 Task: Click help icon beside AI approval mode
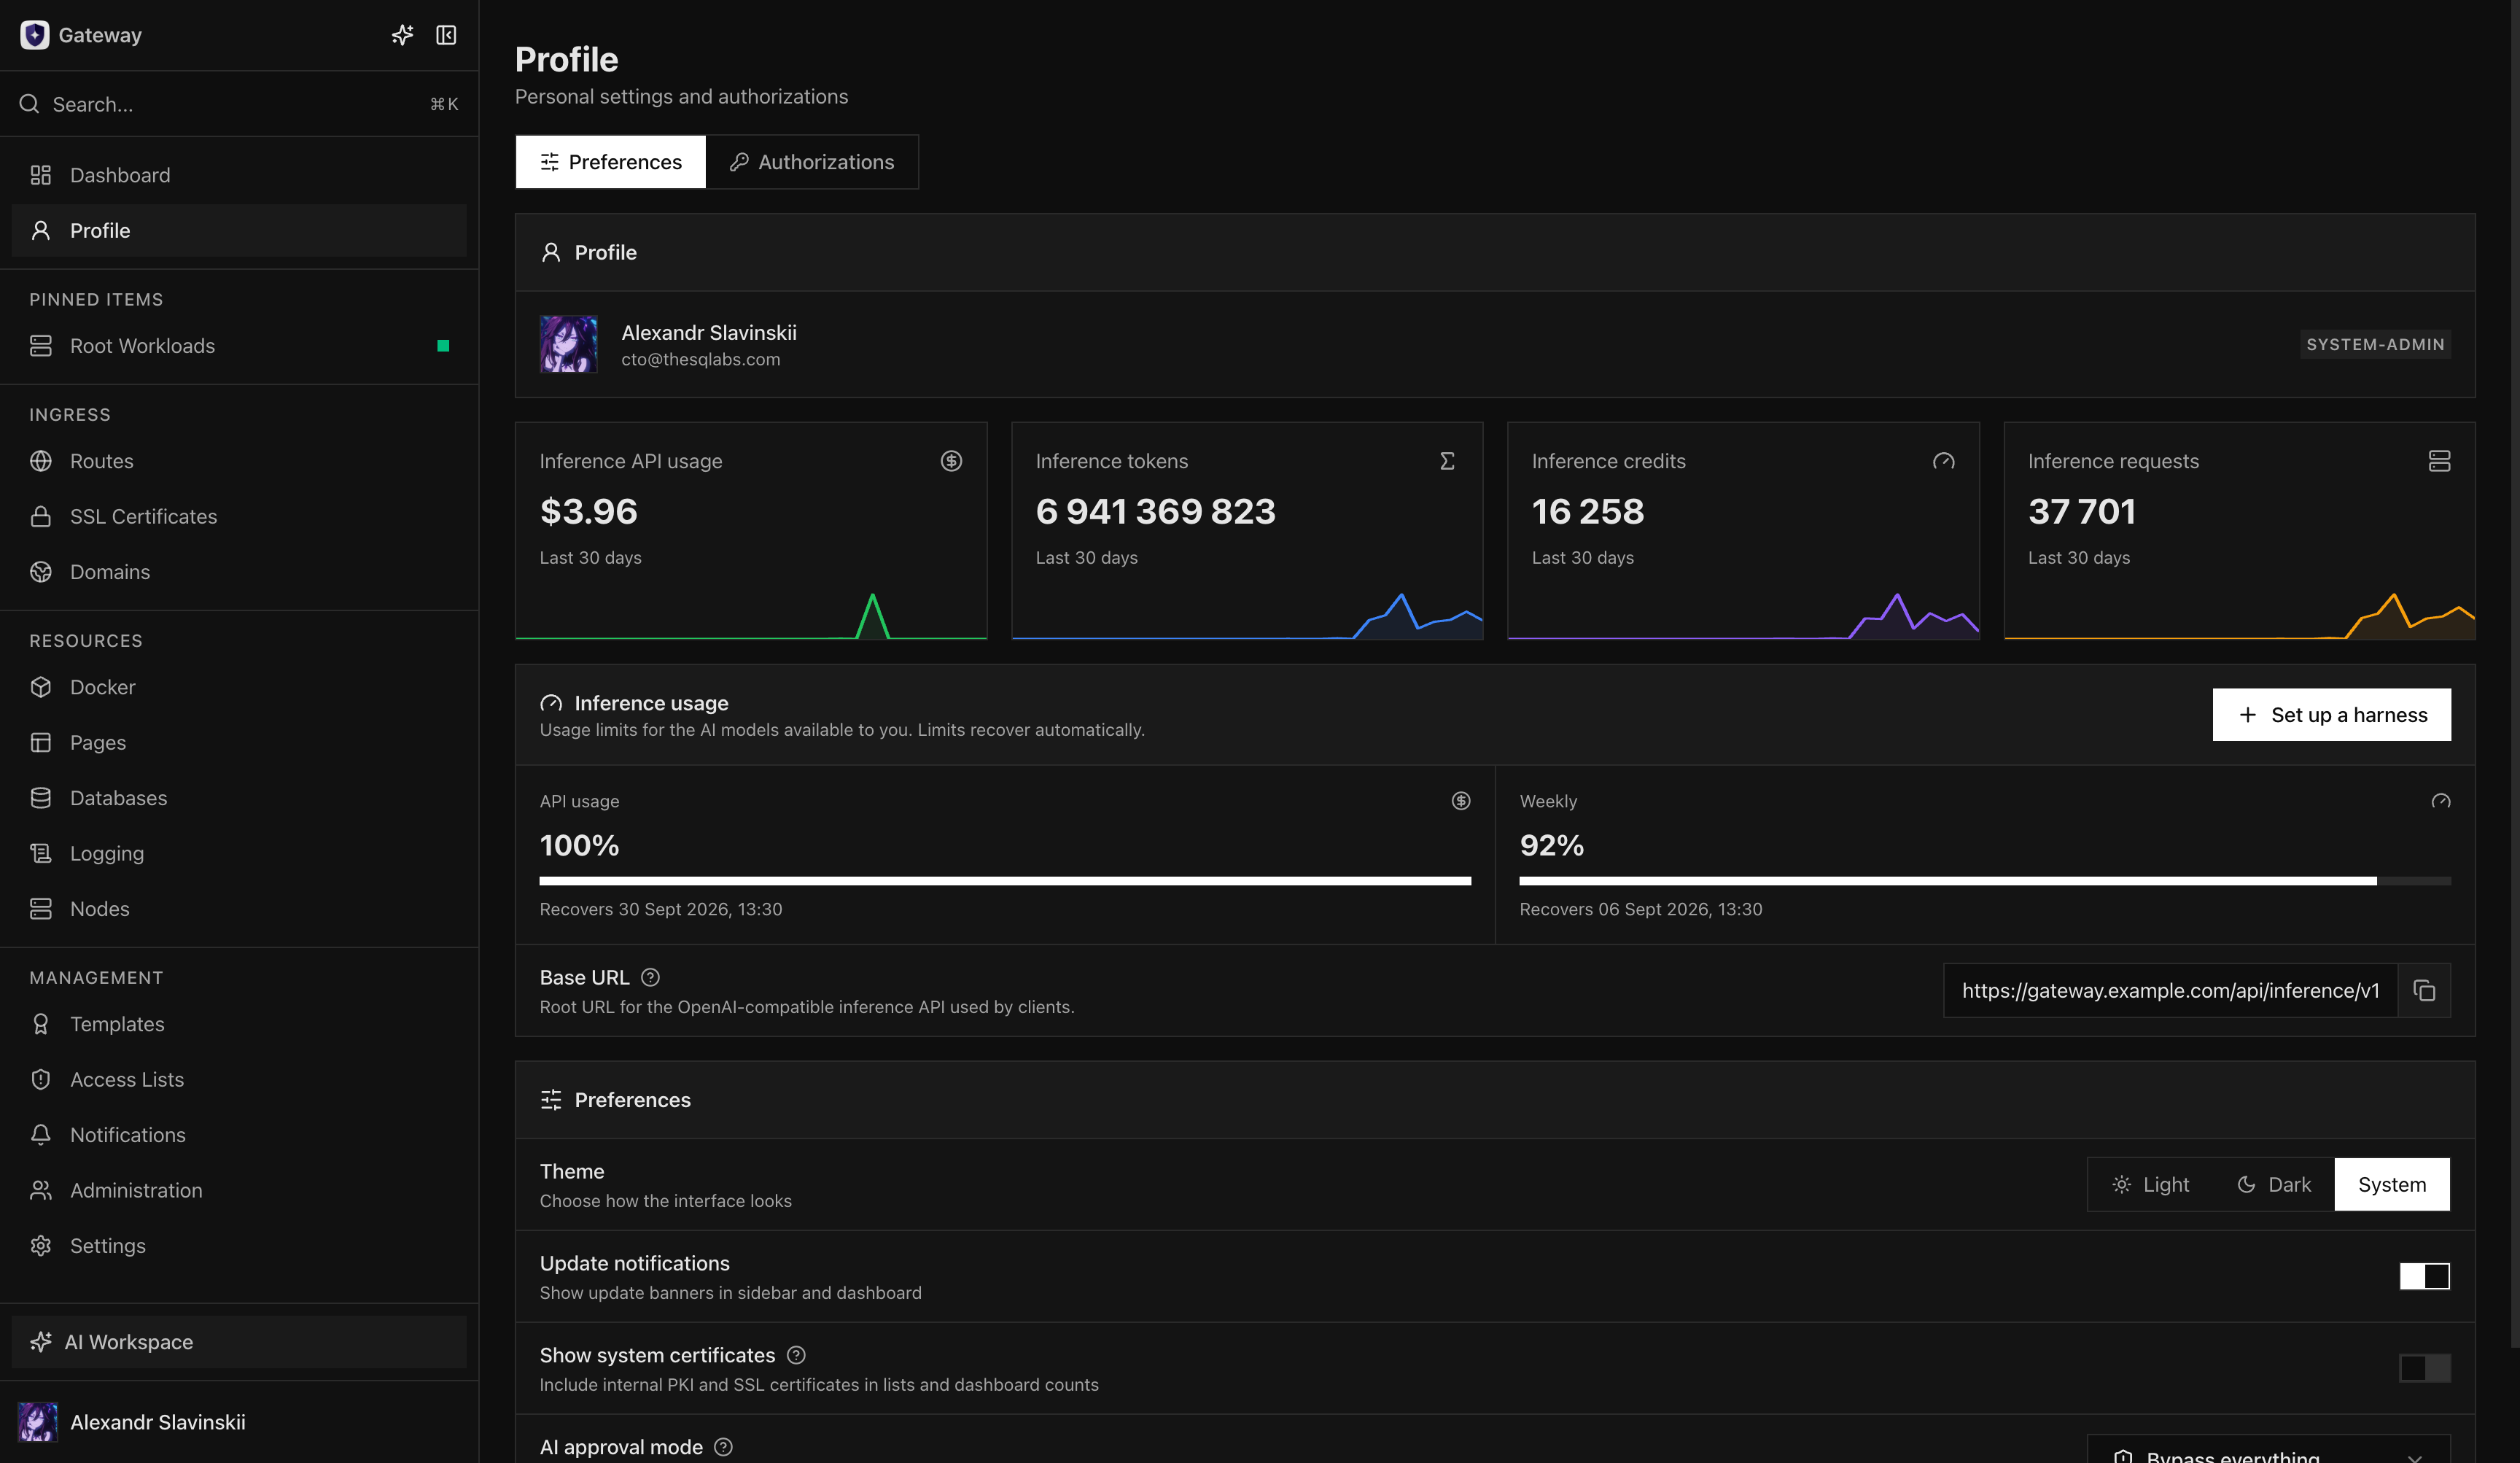point(723,1447)
